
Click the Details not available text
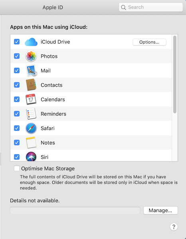(35, 201)
